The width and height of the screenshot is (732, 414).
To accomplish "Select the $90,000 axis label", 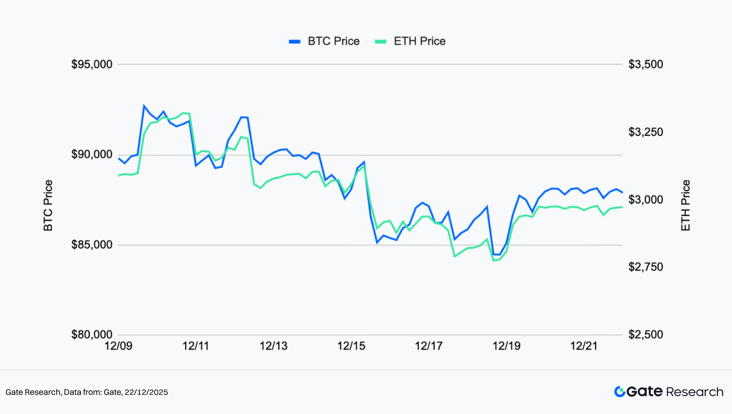I will 92,154.
